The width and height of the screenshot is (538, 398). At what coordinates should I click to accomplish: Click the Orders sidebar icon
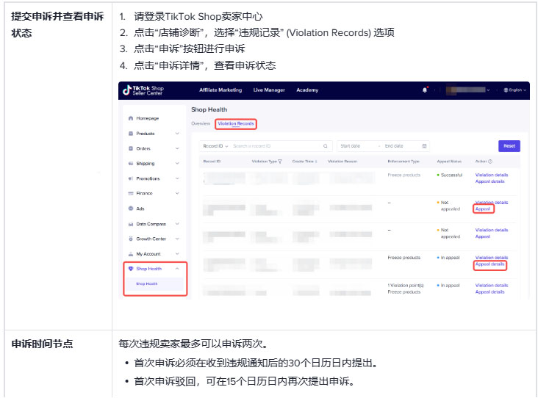click(x=131, y=148)
